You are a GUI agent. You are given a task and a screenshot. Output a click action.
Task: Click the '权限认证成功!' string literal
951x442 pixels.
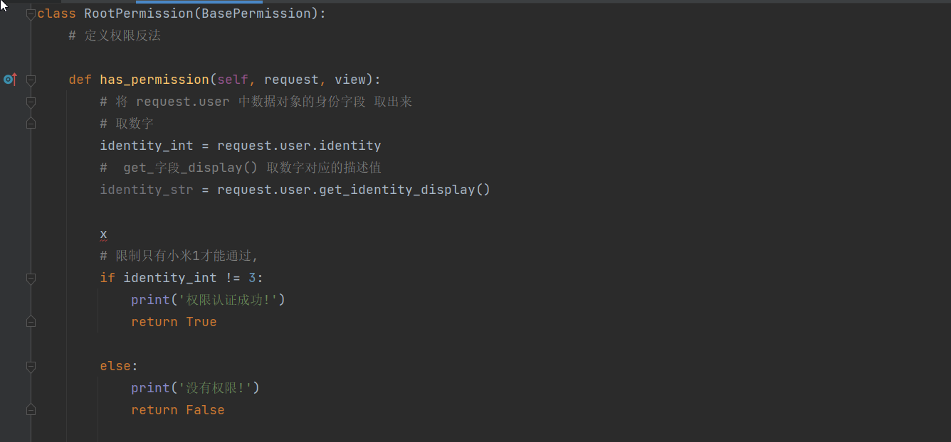click(x=228, y=300)
